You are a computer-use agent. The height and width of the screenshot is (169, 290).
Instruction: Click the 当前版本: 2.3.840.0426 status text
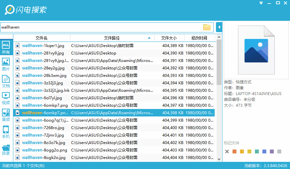pos(266,166)
